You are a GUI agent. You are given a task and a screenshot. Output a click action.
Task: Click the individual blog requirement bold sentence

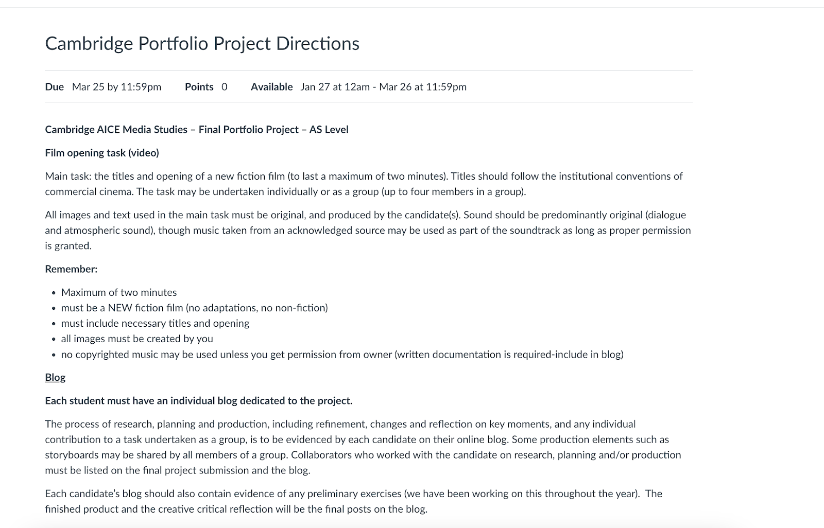click(199, 401)
